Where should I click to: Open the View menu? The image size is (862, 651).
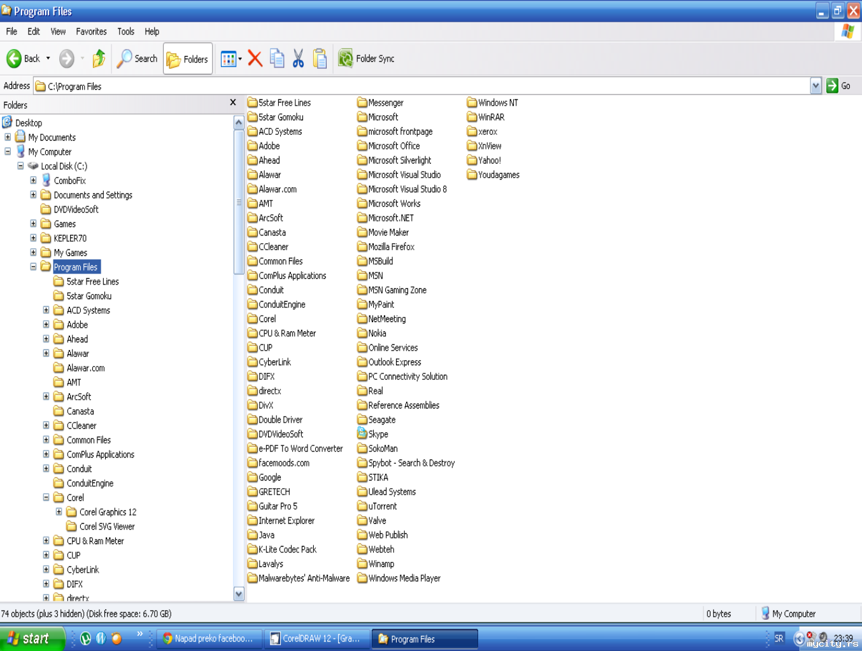click(58, 31)
